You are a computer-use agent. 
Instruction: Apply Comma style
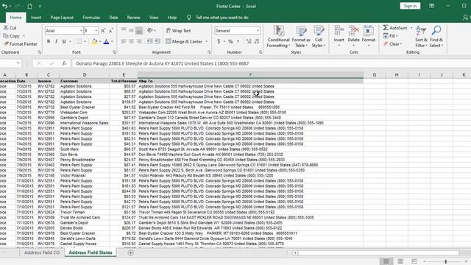point(238,41)
